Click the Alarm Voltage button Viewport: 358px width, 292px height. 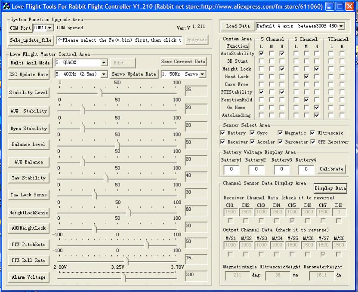[x=28, y=277]
